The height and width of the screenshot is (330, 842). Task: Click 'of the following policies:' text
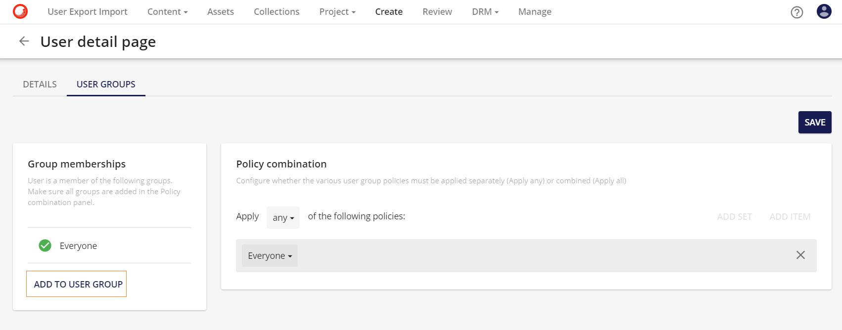pyautogui.click(x=356, y=216)
